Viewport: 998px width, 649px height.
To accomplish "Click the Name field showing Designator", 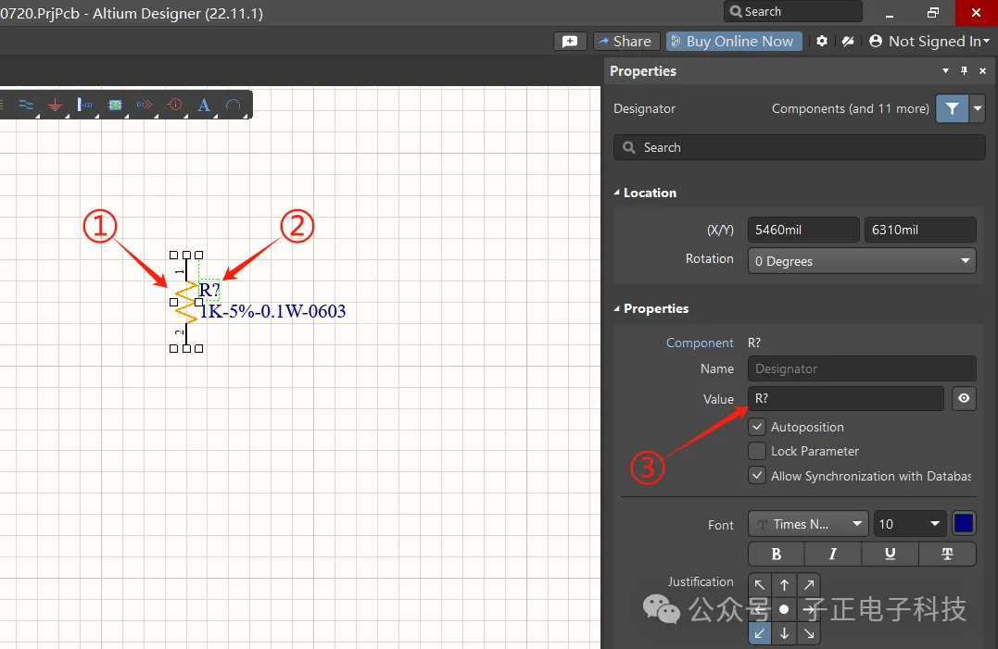I will point(862,368).
